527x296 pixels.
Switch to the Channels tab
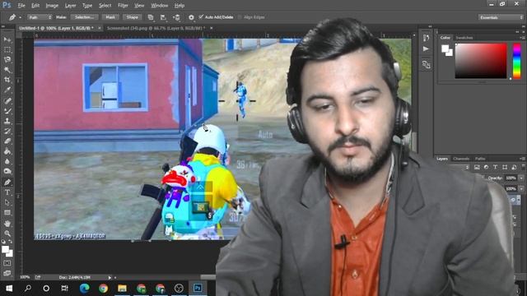461,159
